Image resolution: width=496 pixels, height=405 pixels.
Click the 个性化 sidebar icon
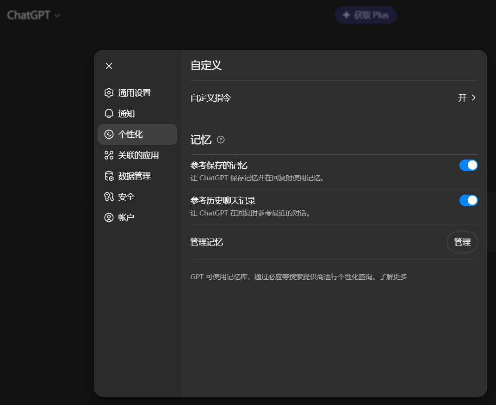click(x=109, y=135)
